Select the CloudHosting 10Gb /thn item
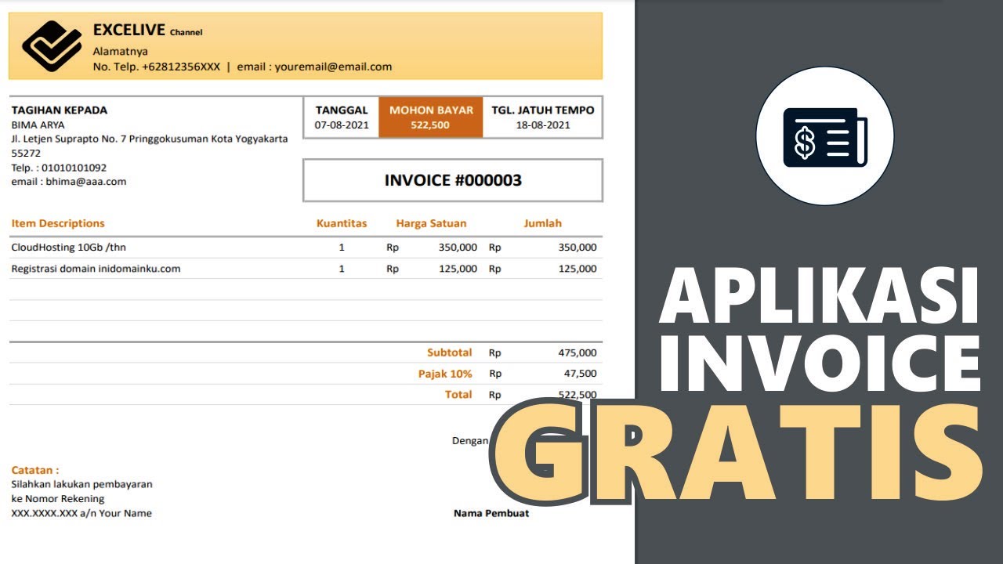Image resolution: width=1003 pixels, height=564 pixels. pos(68,248)
